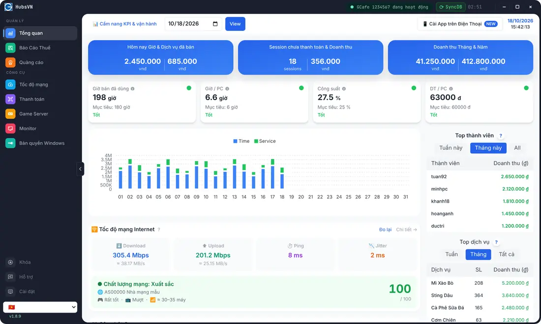
Task: Open Báo Cáo Thuế sidebar icon
Action: coord(10,48)
